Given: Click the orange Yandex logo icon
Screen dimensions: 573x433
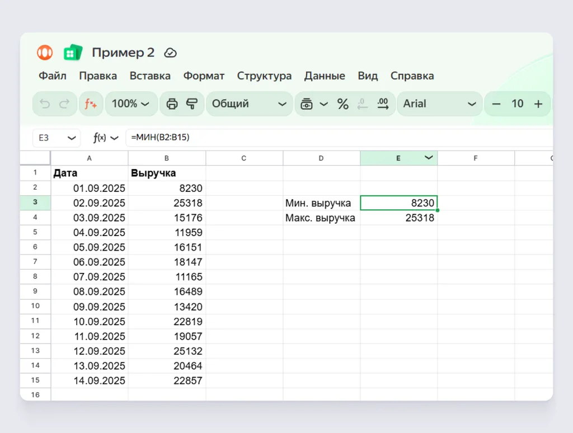Looking at the screenshot, I should click(45, 53).
